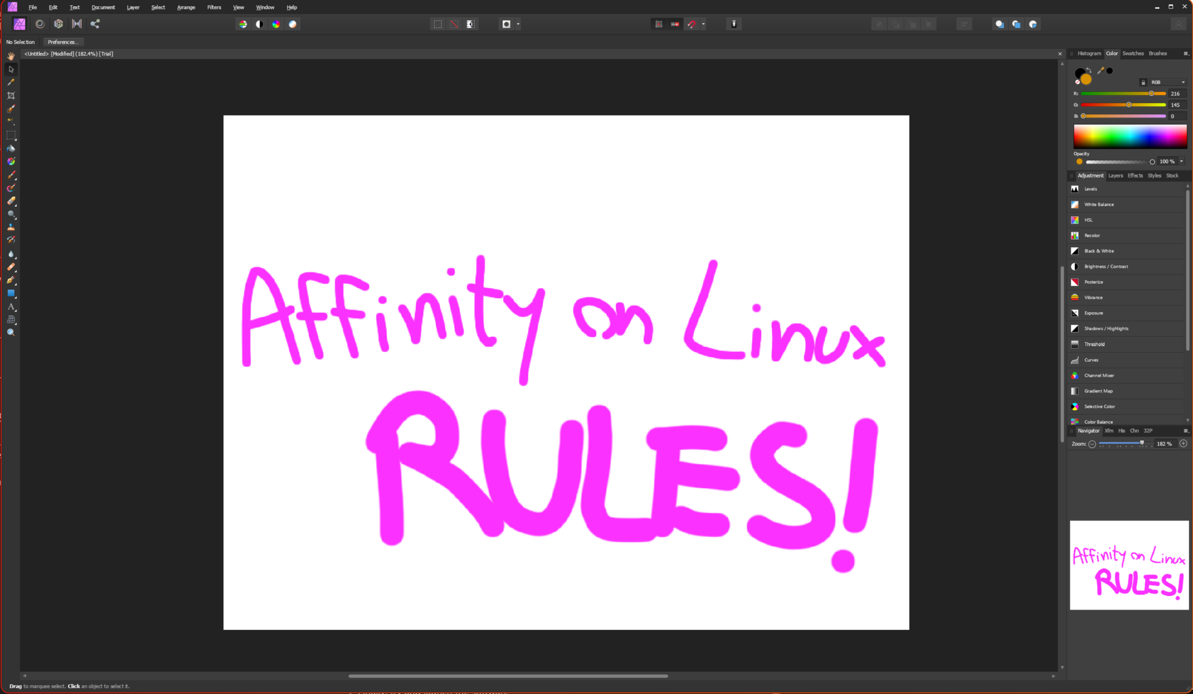Screen dimensions: 1193x694
Task: Toggle Snapping magnet
Action: pos(691,24)
